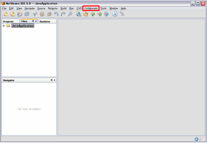Click the New Project toolbar icon
The height and width of the screenshot is (143, 207).
coord(13,14)
